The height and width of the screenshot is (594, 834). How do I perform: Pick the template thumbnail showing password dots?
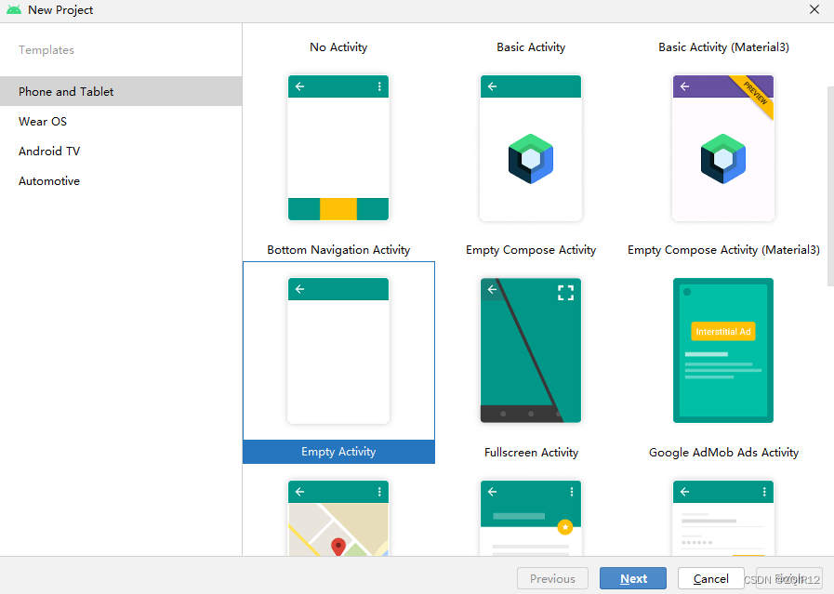click(723, 518)
